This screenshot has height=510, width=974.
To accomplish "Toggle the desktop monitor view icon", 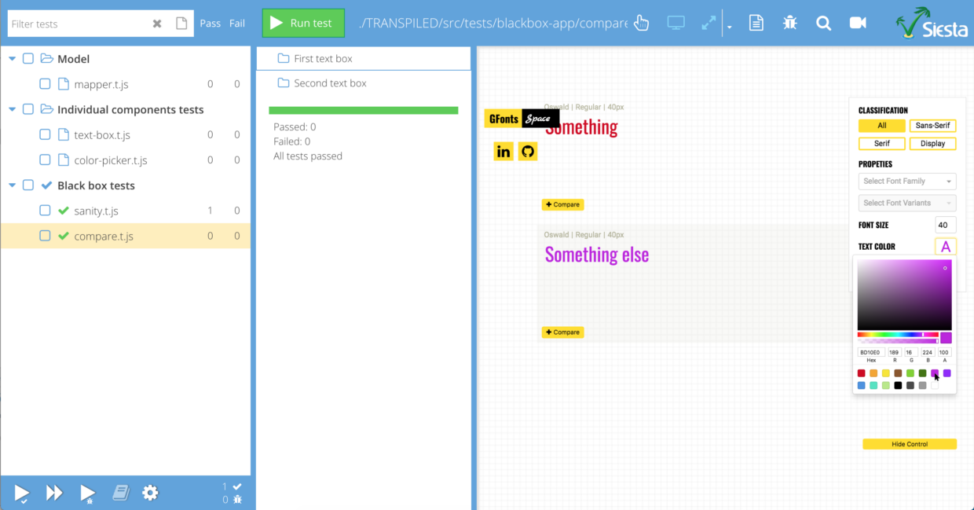I will [676, 24].
